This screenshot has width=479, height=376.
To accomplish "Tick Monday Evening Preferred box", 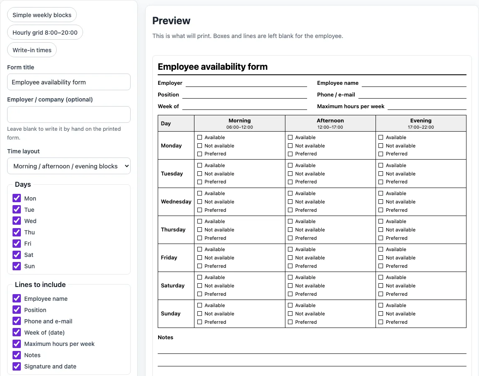I will click(381, 154).
